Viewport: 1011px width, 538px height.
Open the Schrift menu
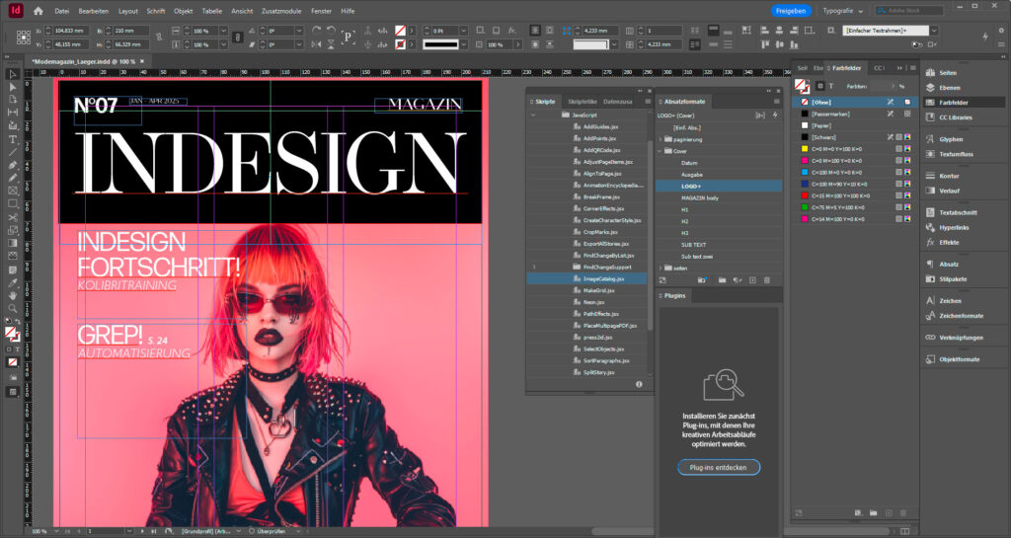[155, 11]
